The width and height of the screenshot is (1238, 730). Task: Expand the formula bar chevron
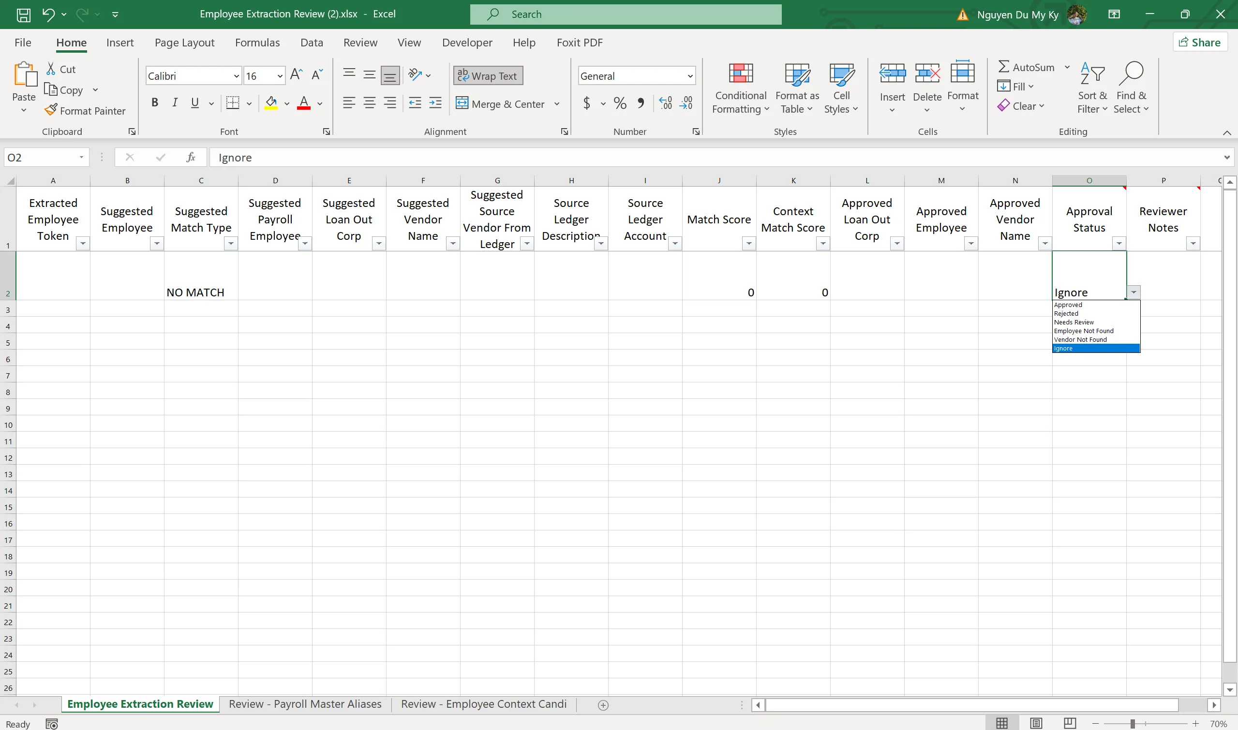point(1227,158)
